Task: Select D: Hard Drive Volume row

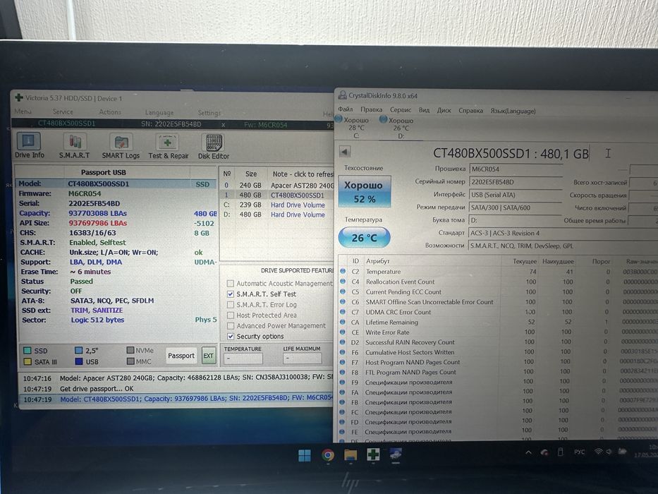Action: (x=277, y=215)
